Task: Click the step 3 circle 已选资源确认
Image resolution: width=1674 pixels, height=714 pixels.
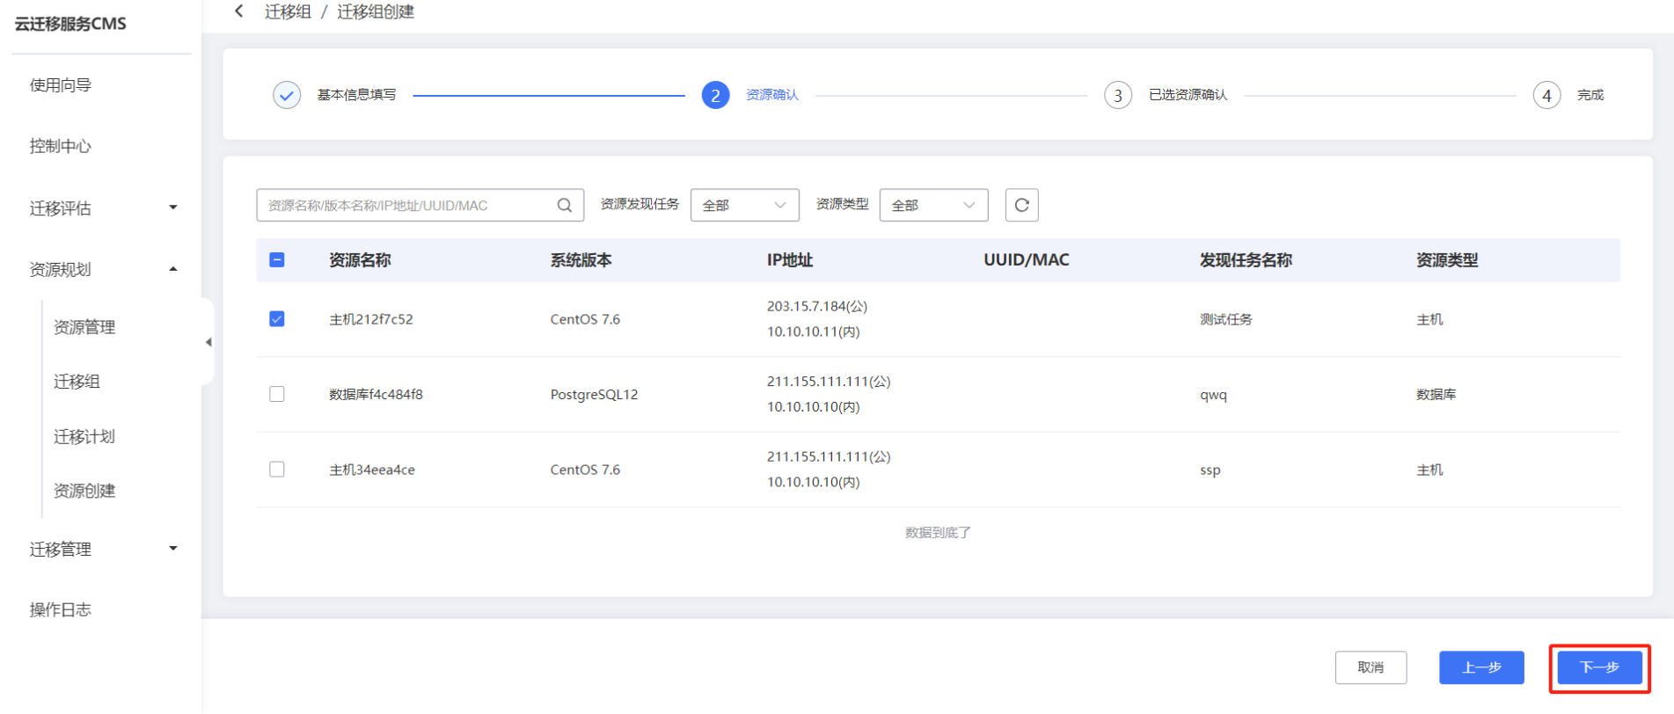Action: click(1118, 95)
